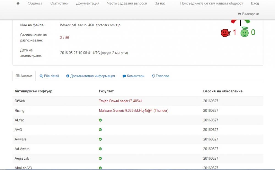This screenshot has width=275, height=170.
Task: Click the Ad-Aware row green check icon
Action: pos(100,149)
